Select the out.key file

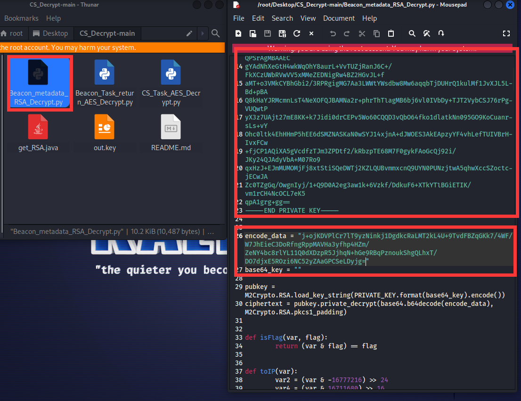(x=104, y=133)
